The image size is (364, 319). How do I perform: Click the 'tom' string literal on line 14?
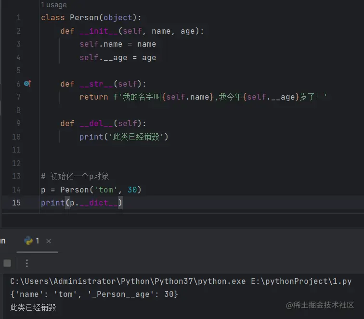click(106, 190)
